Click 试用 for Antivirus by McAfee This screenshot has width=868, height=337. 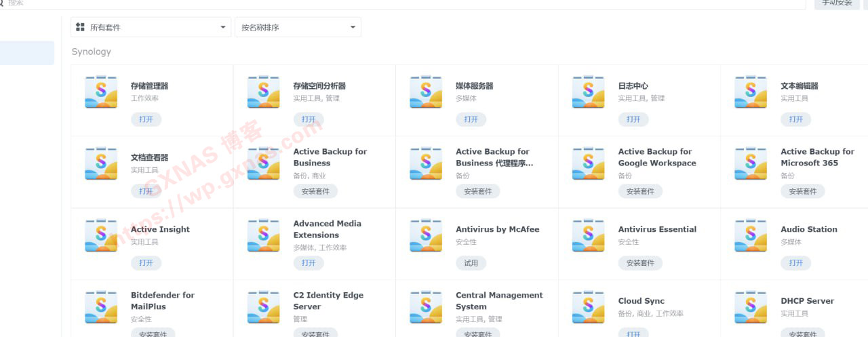471,263
